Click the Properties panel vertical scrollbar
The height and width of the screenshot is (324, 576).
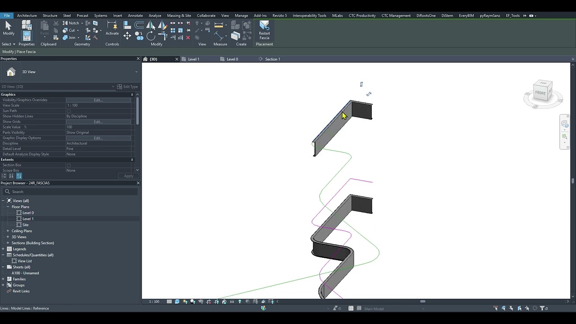[137, 110]
